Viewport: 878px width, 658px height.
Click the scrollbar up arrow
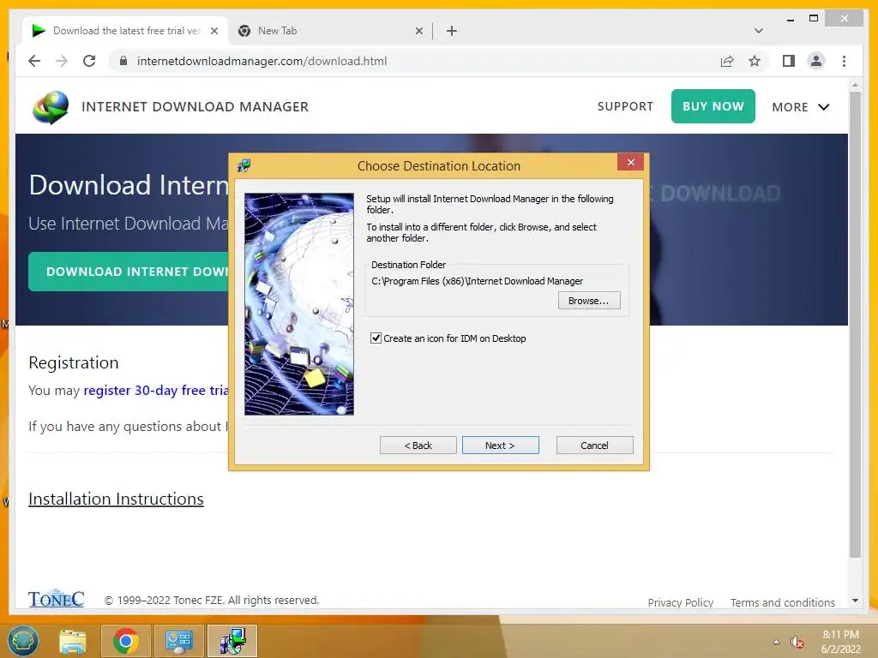coord(855,85)
